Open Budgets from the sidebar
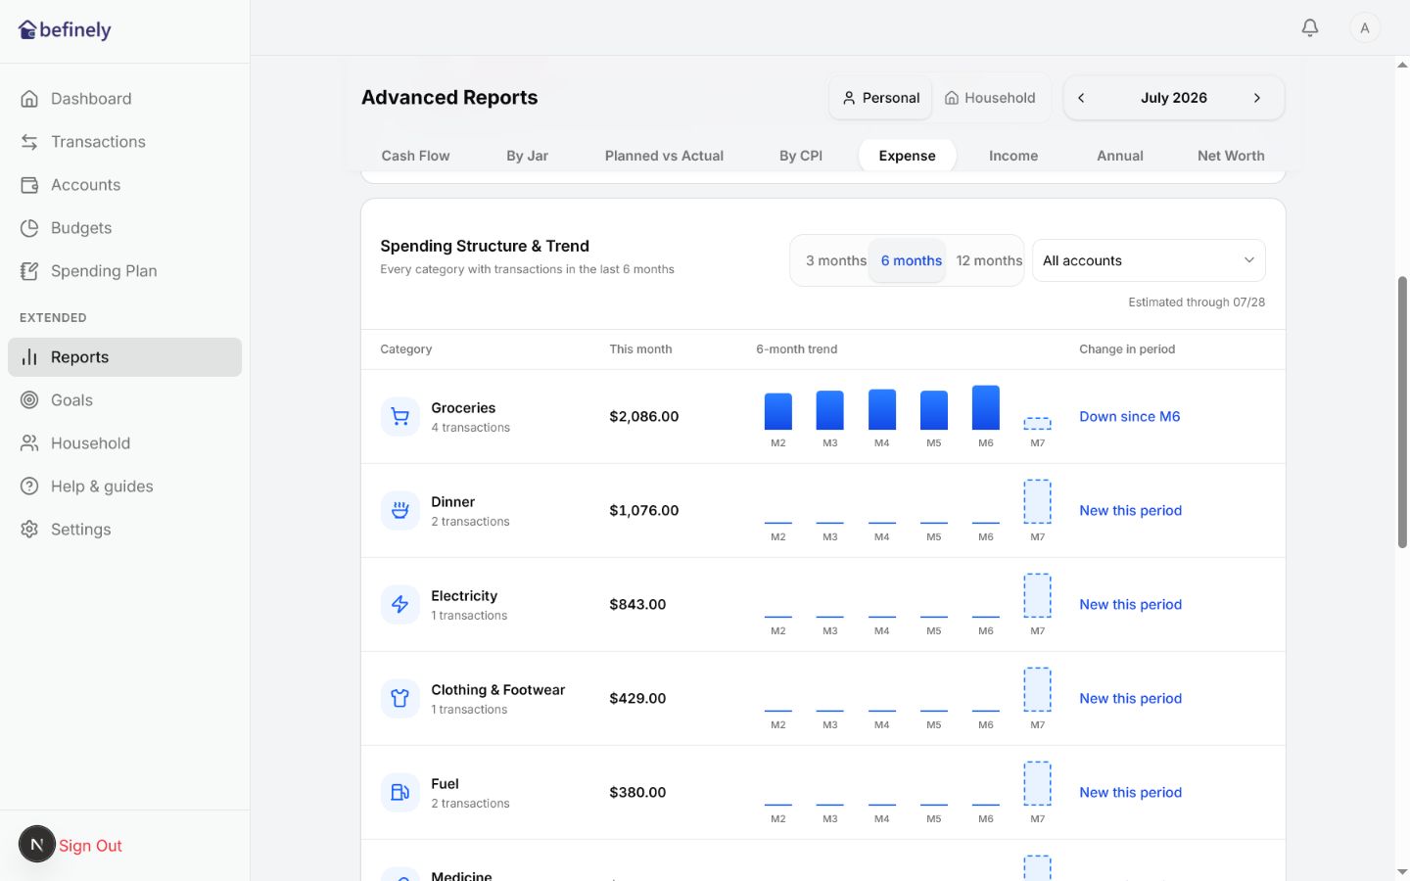1410x881 pixels. point(124,228)
